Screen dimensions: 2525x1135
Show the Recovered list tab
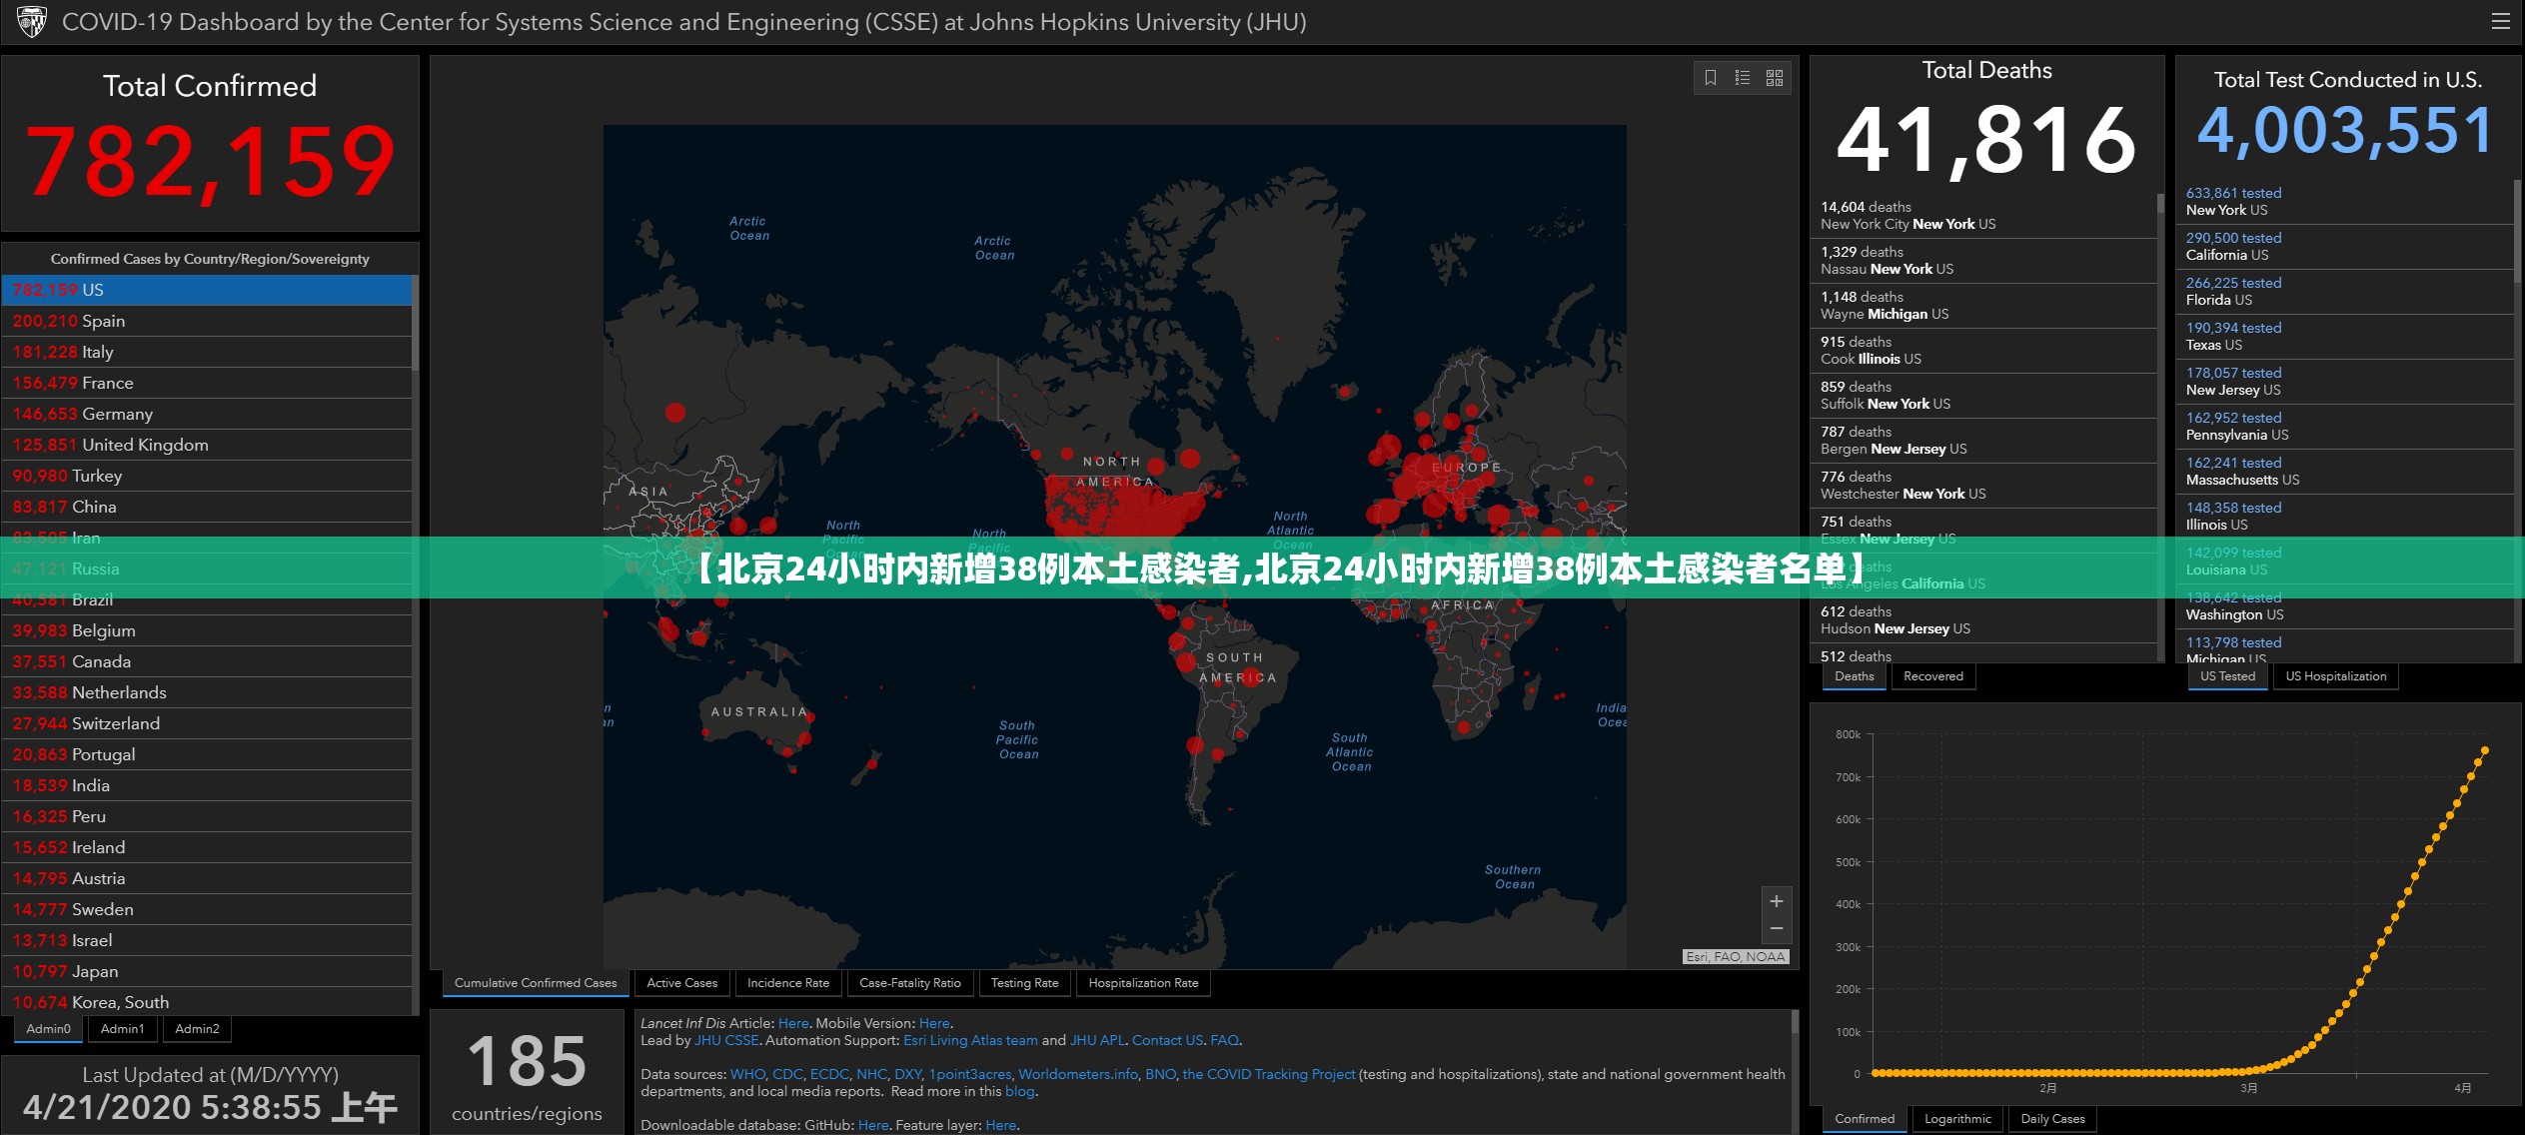1933,676
